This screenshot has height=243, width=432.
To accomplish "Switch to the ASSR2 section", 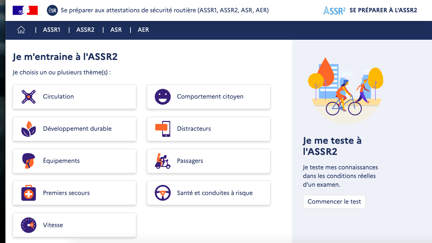I will click(85, 30).
